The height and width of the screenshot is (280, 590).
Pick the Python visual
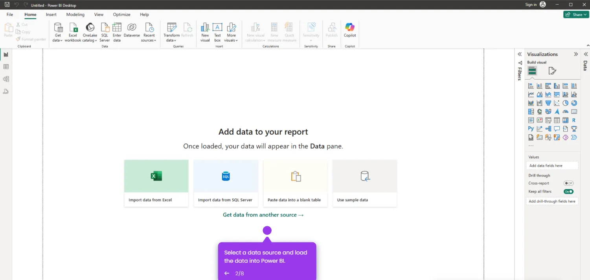[531, 129]
